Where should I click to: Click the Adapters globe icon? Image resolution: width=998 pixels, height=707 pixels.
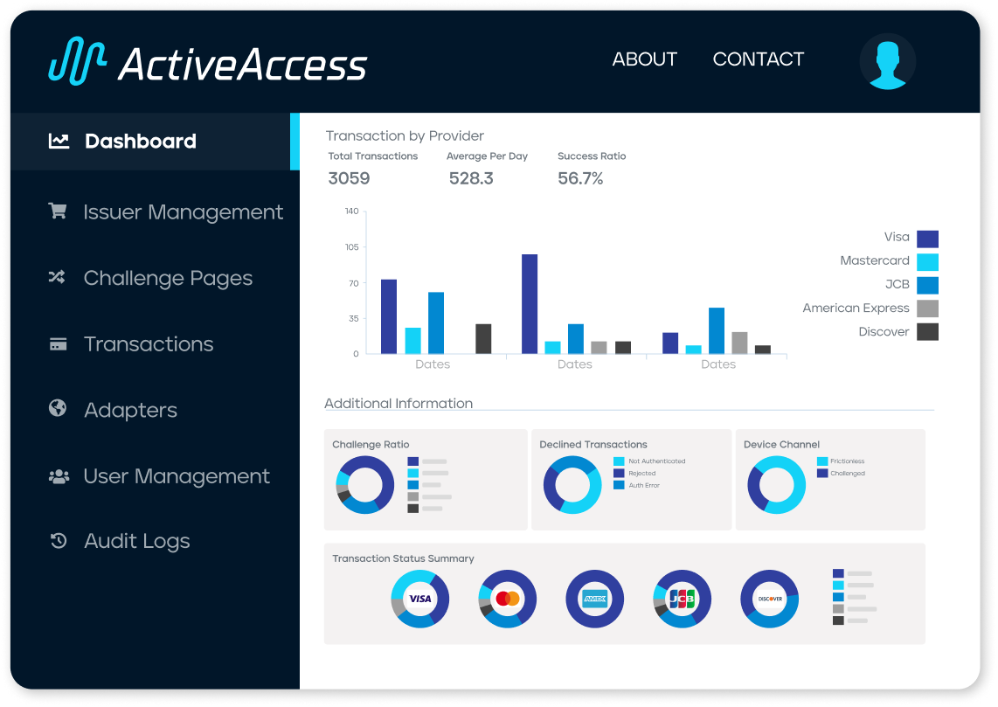[x=57, y=409]
